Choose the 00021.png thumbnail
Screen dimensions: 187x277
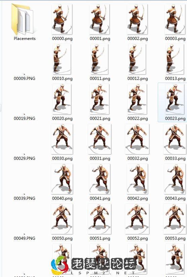coord(100,99)
